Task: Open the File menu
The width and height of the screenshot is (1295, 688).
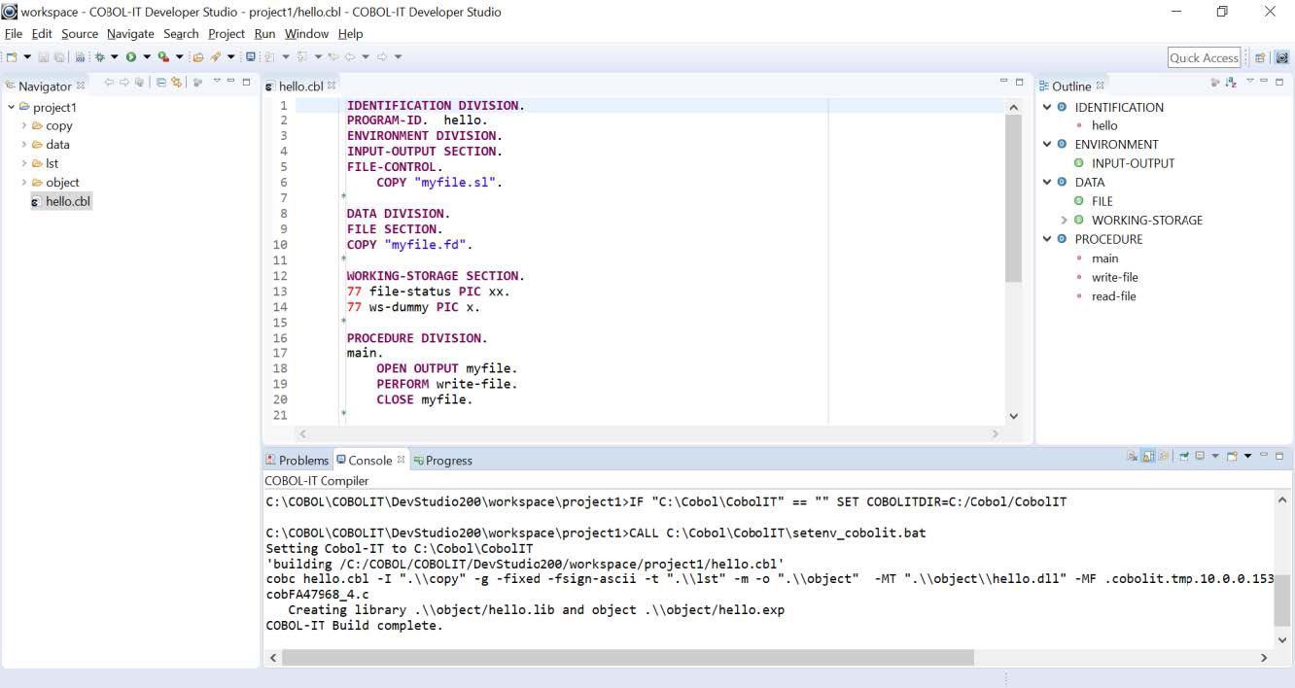Action: (13, 33)
